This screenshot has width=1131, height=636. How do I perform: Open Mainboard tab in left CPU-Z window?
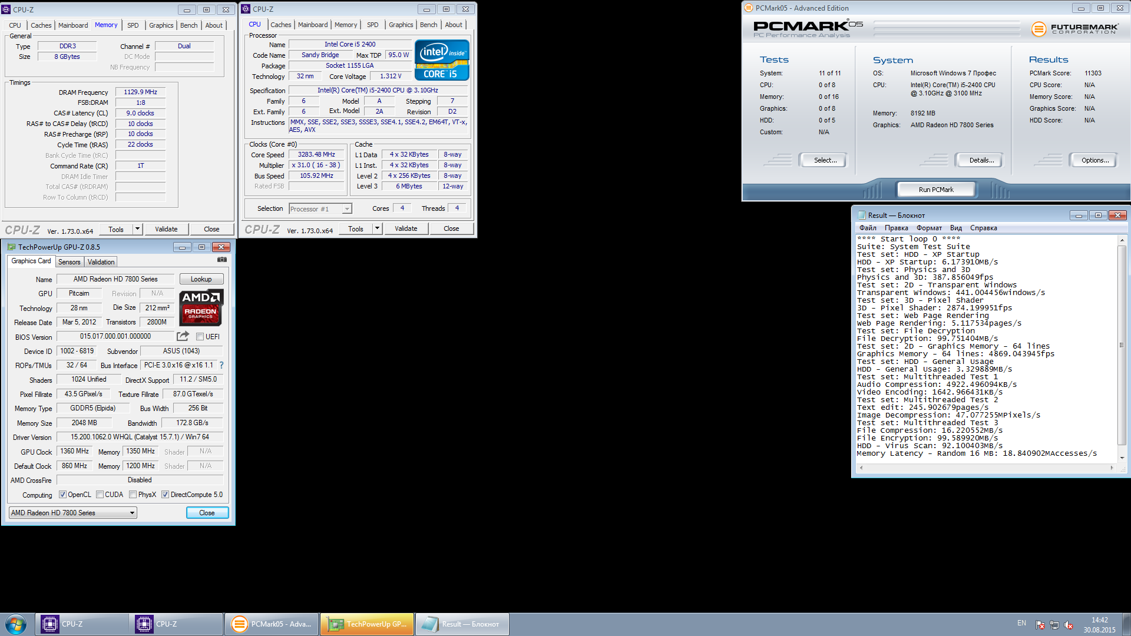point(73,25)
